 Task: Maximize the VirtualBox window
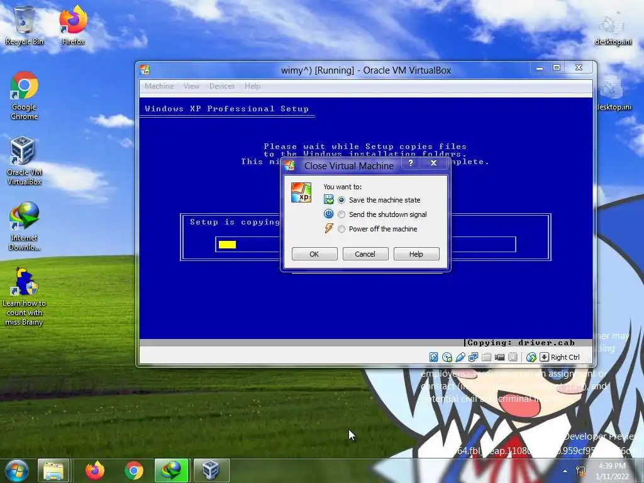[557, 68]
